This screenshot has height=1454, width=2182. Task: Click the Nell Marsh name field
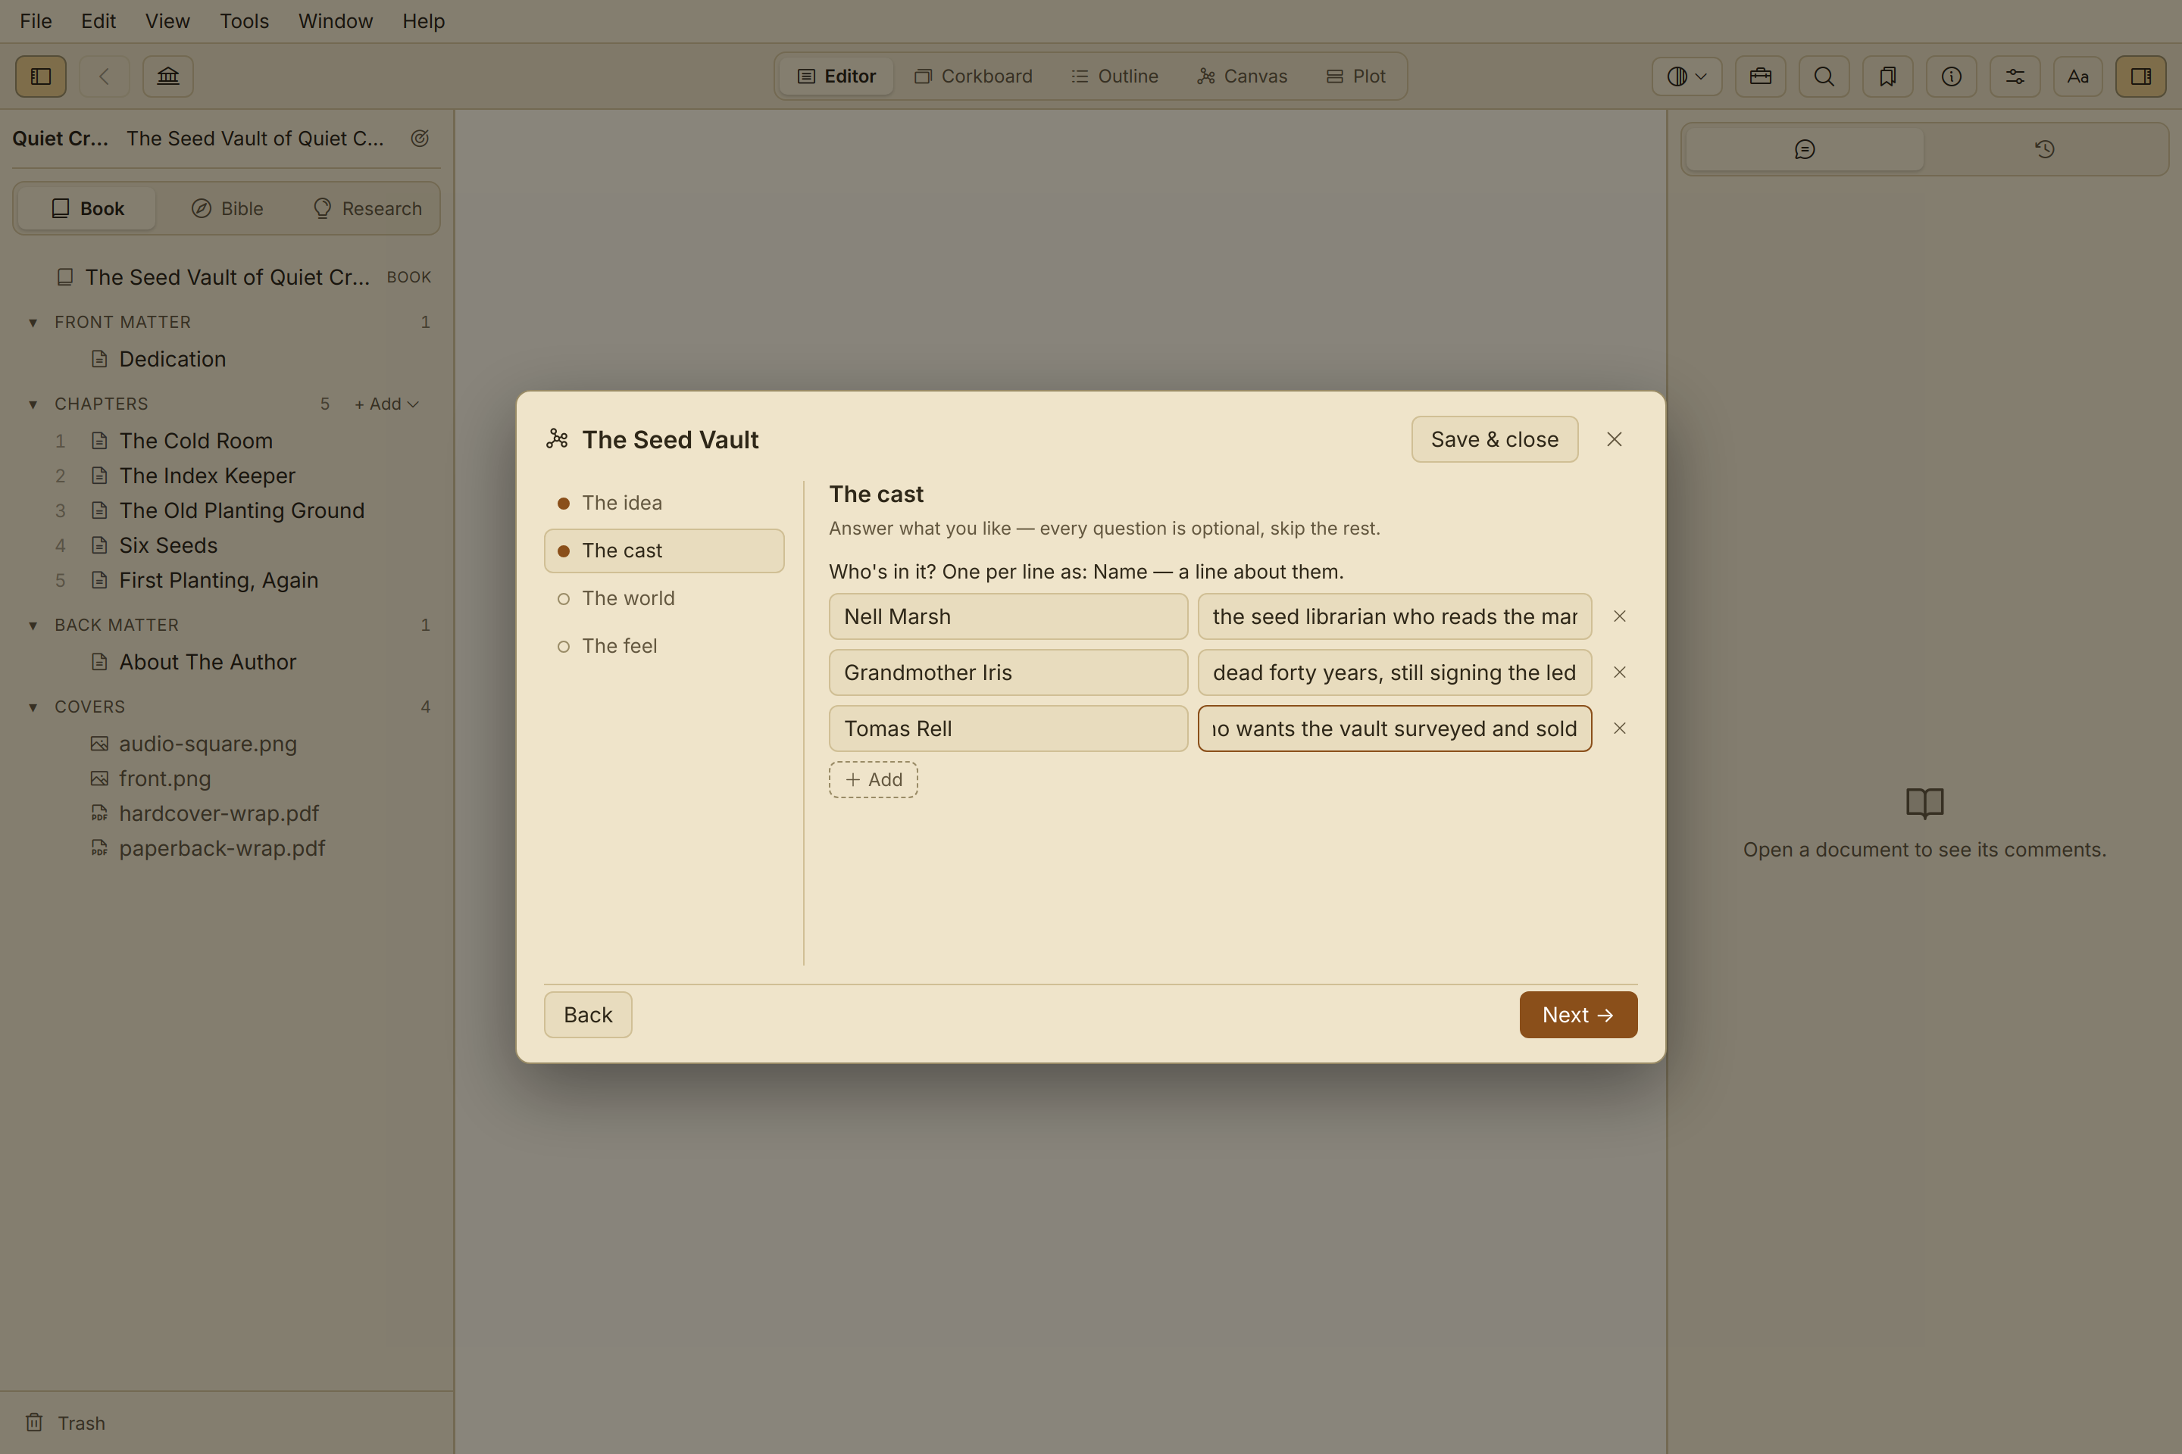pyautogui.click(x=1008, y=616)
